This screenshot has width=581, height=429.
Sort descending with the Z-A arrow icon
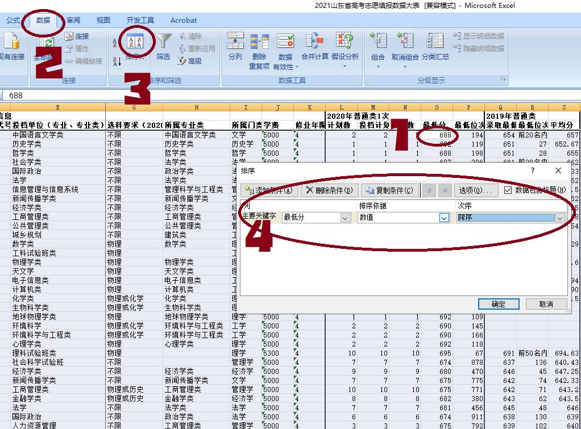tap(117, 61)
